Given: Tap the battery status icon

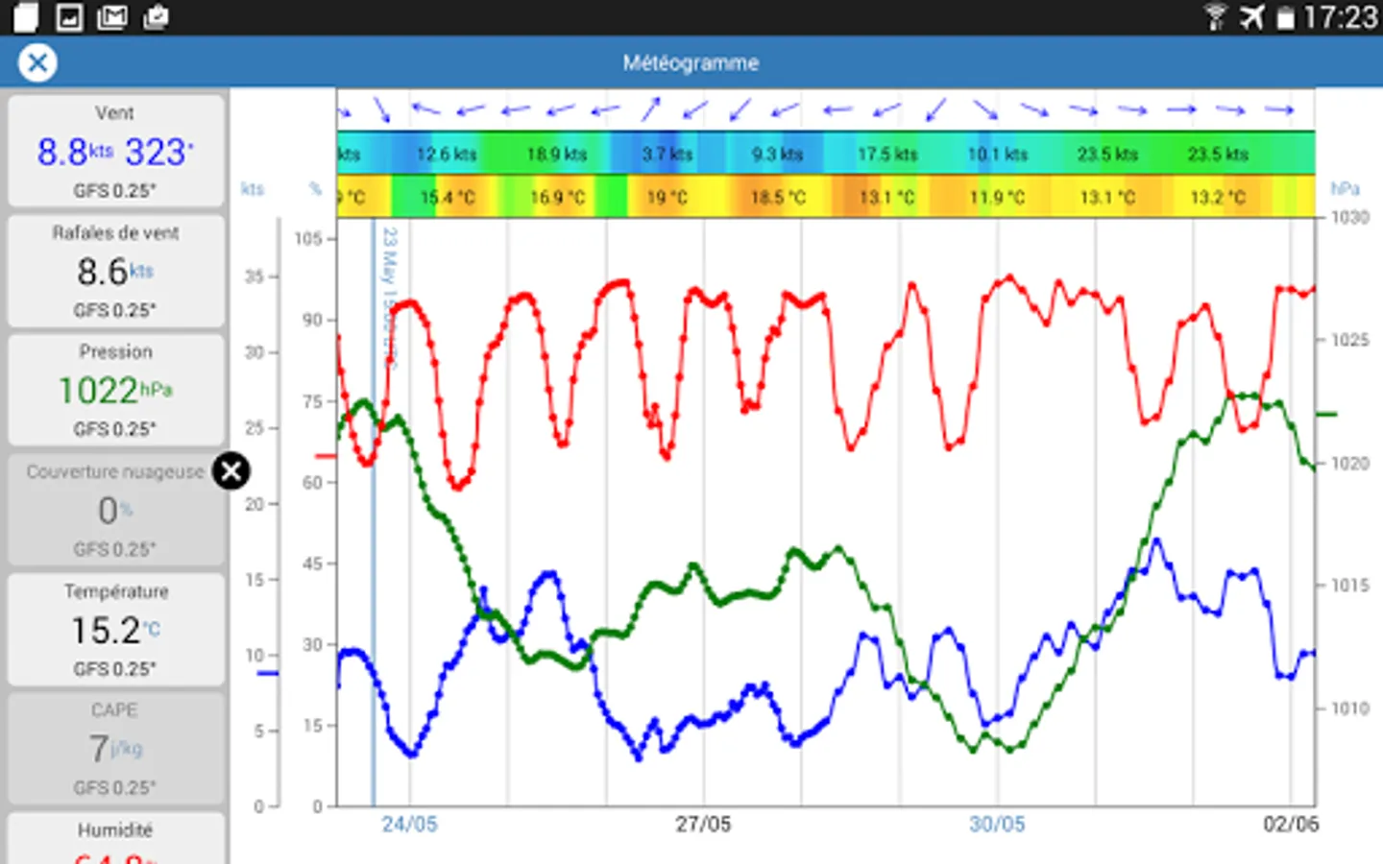Looking at the screenshot, I should (x=1285, y=17).
